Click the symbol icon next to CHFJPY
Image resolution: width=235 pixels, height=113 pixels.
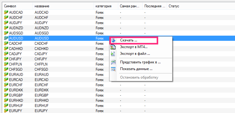(6, 59)
